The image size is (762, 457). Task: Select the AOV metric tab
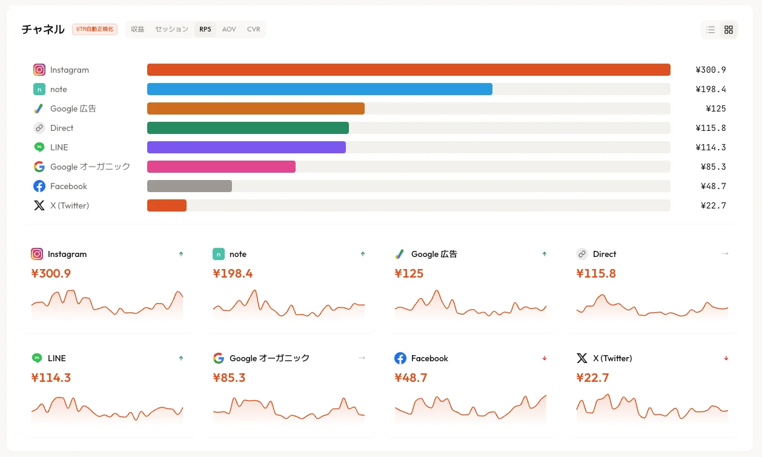point(229,29)
